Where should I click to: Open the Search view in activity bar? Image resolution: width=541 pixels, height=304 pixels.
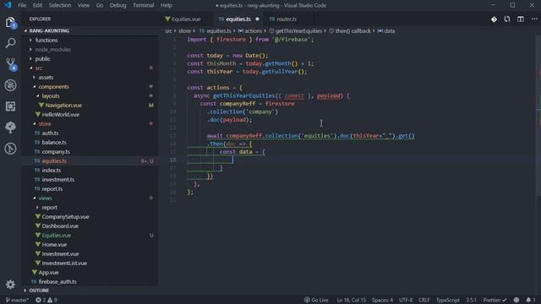(10, 43)
